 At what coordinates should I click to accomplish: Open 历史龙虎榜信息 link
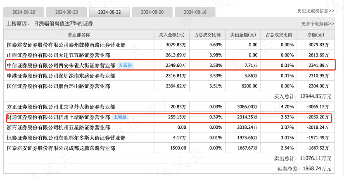pos(316,11)
